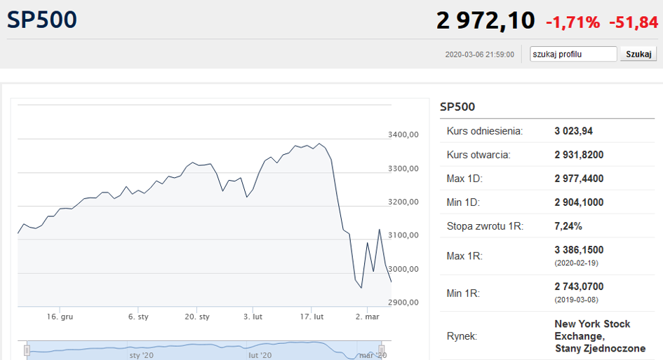
Task: Click the left handle of the range navigator
Action: [27, 350]
